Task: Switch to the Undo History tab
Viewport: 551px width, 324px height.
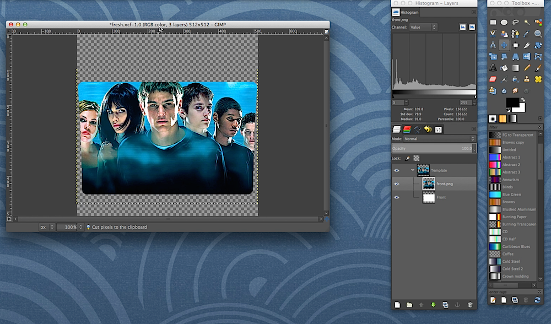Action: pos(428,129)
